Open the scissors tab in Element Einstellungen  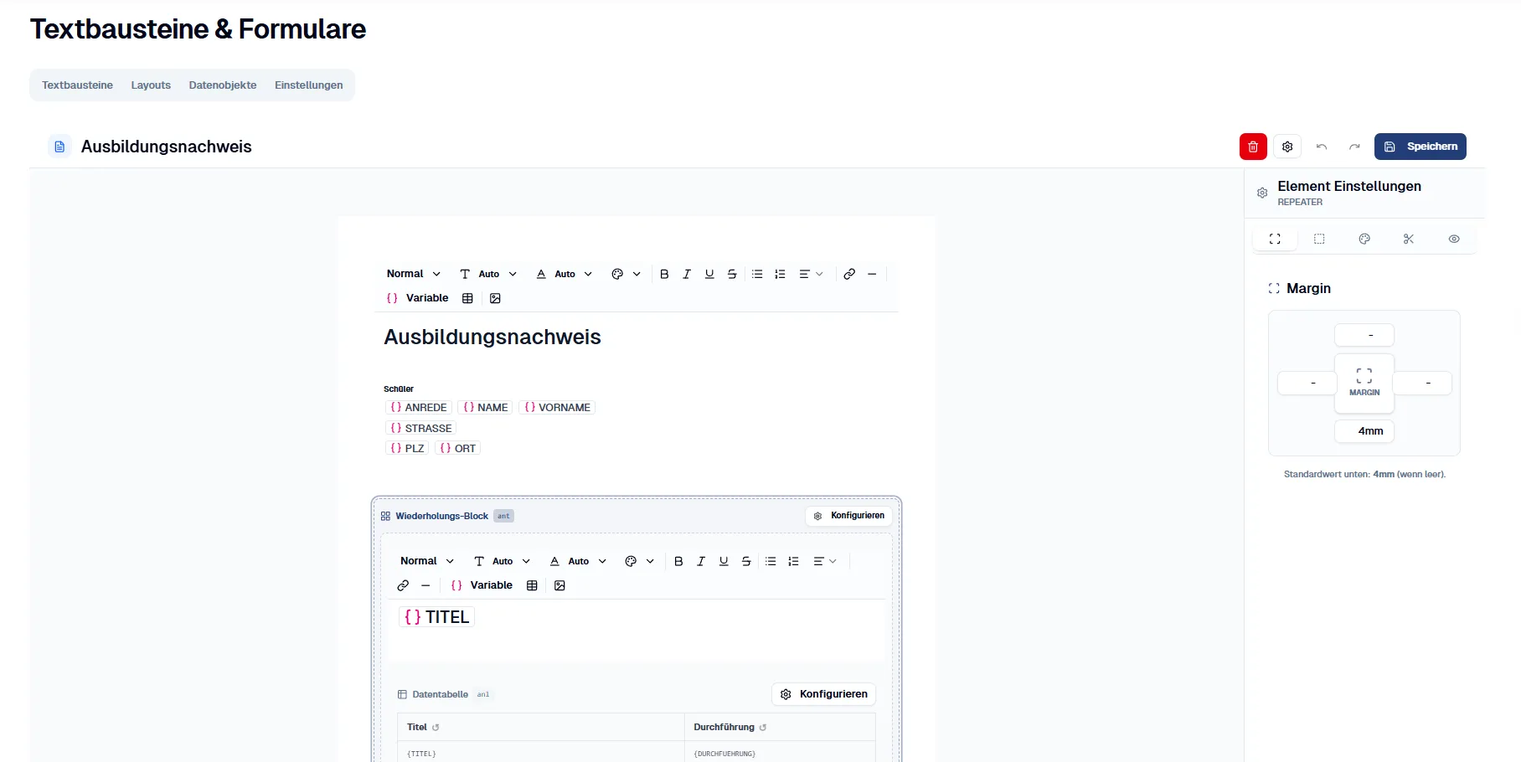click(x=1409, y=239)
